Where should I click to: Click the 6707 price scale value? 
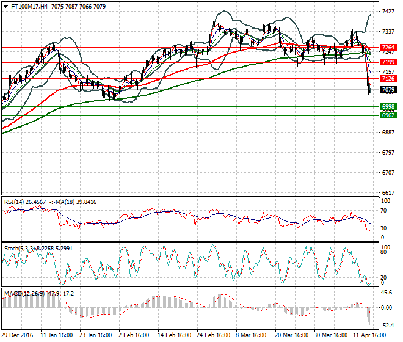pyautogui.click(x=388, y=172)
